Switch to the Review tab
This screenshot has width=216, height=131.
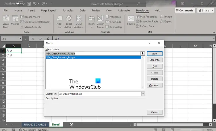96,11
